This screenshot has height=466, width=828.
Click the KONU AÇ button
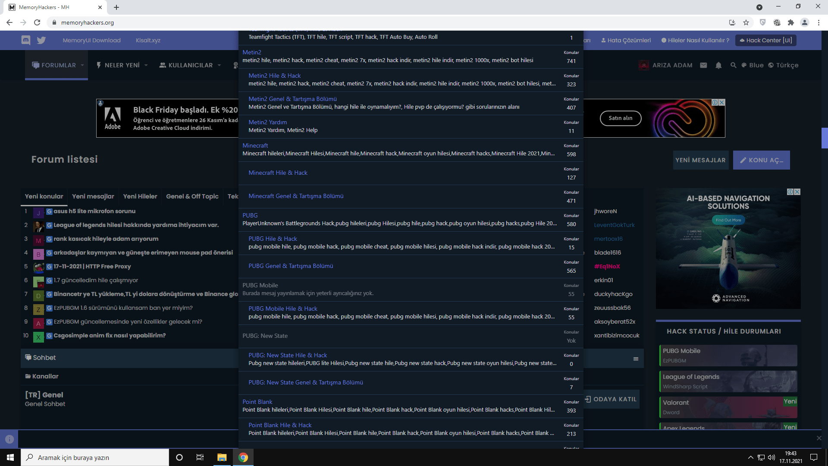(762, 160)
